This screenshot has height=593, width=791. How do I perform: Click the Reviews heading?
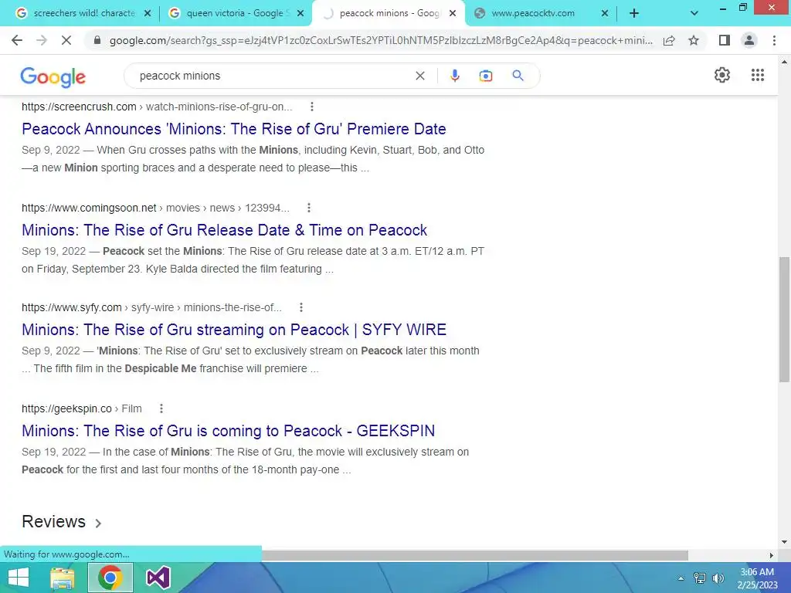53,521
